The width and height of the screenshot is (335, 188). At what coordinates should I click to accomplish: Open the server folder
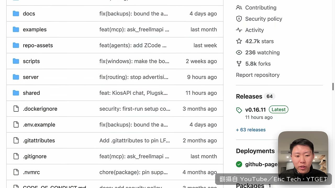pyautogui.click(x=31, y=77)
